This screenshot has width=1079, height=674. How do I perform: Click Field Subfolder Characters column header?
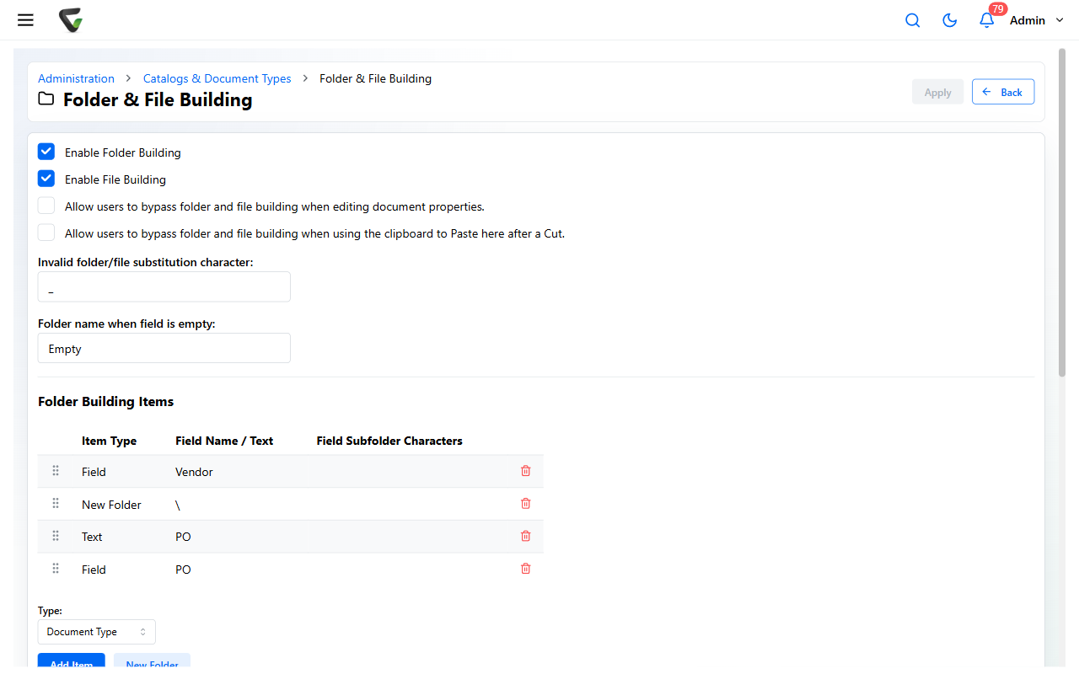(389, 441)
